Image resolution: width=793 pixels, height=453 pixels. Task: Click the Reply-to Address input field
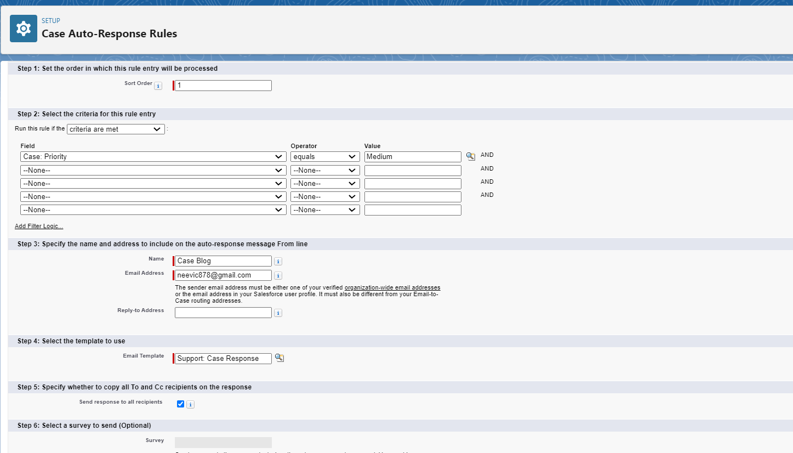point(223,312)
